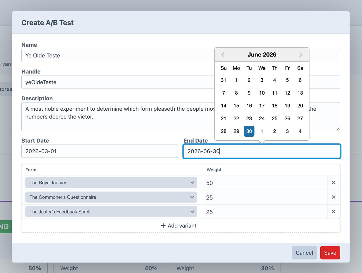Click the Form column header
The width and height of the screenshot is (362, 273).
coord(31,170)
